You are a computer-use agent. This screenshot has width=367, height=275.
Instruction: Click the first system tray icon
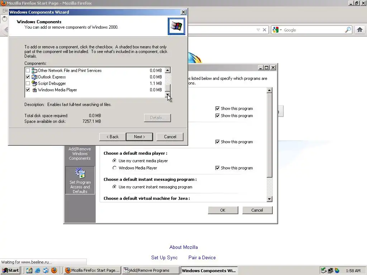[x=324, y=270]
